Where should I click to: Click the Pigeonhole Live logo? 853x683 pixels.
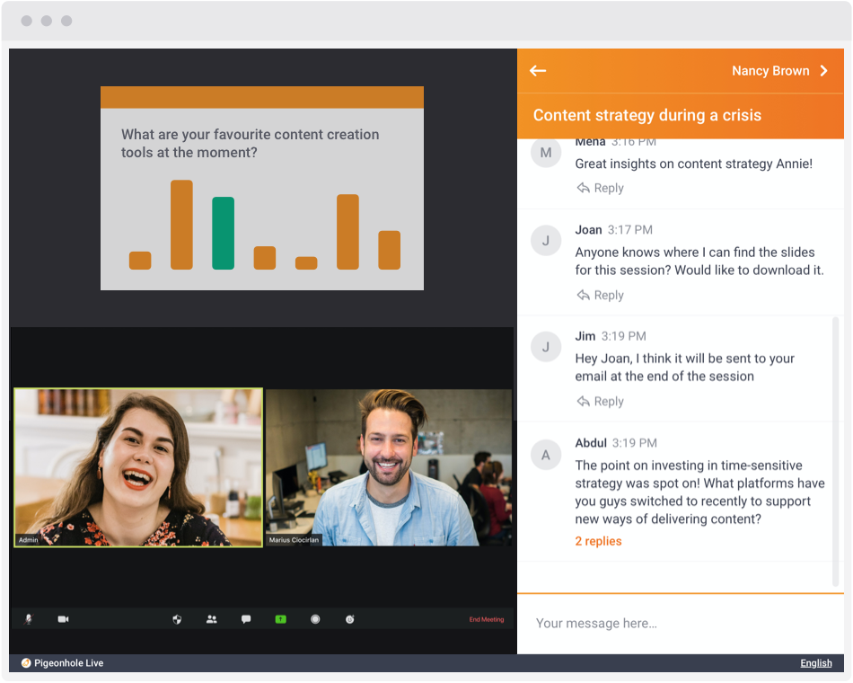point(62,663)
